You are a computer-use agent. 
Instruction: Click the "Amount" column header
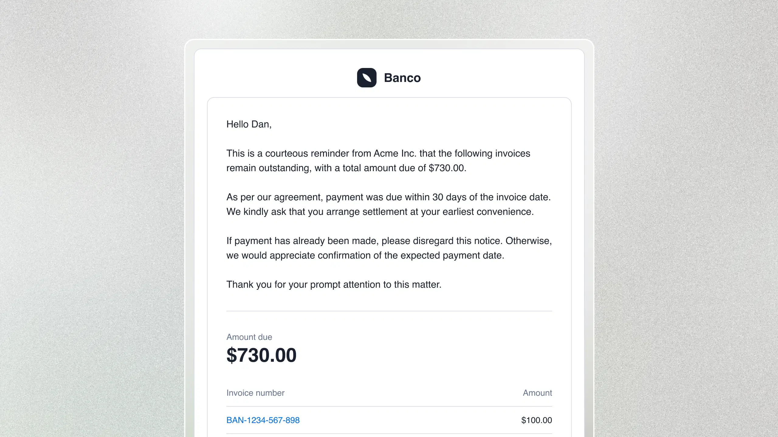(x=537, y=393)
